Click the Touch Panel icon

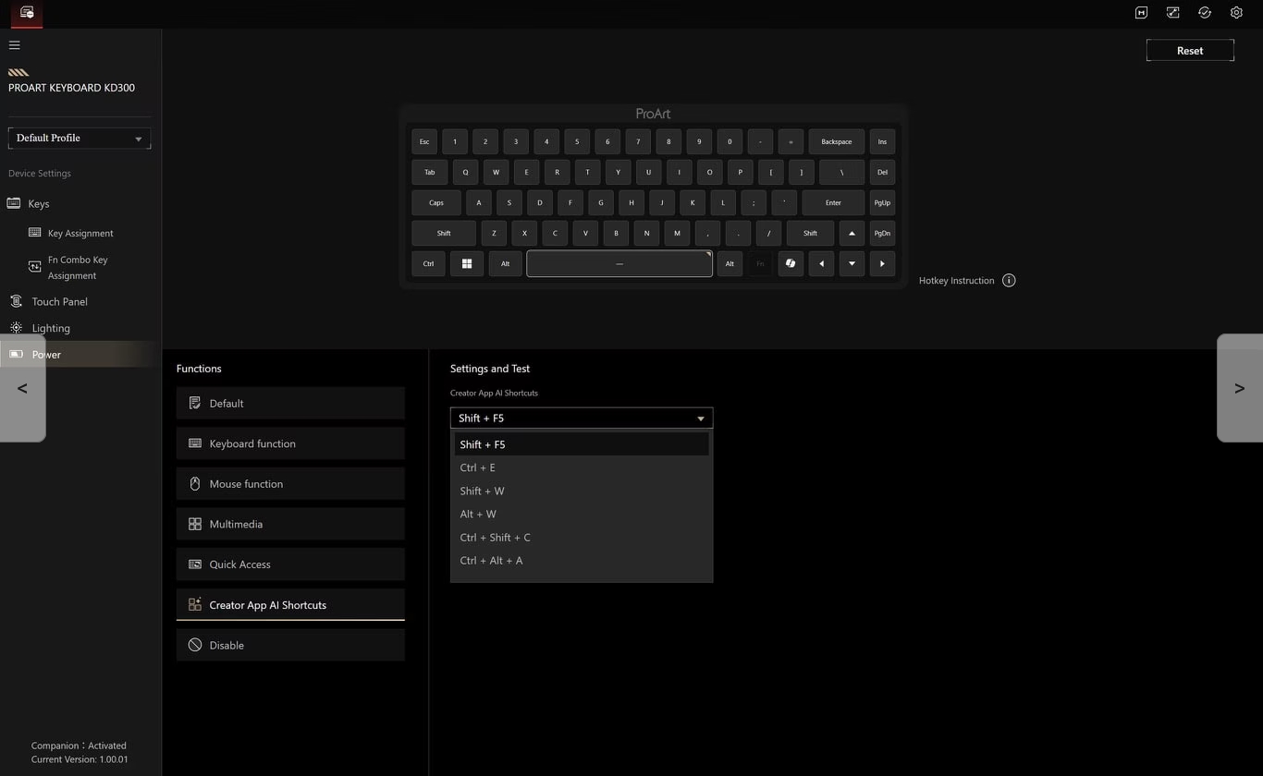[x=16, y=301]
